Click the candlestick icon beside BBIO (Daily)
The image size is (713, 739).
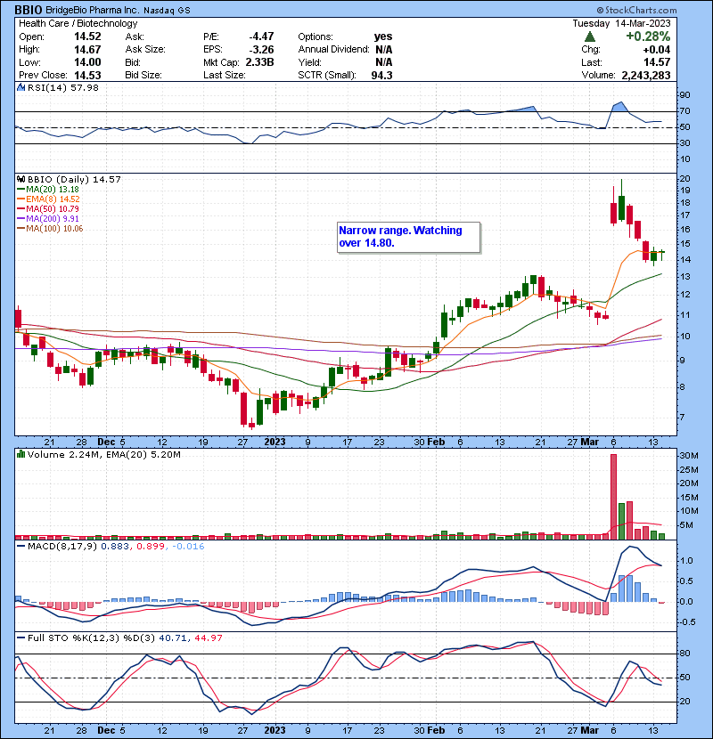point(20,180)
